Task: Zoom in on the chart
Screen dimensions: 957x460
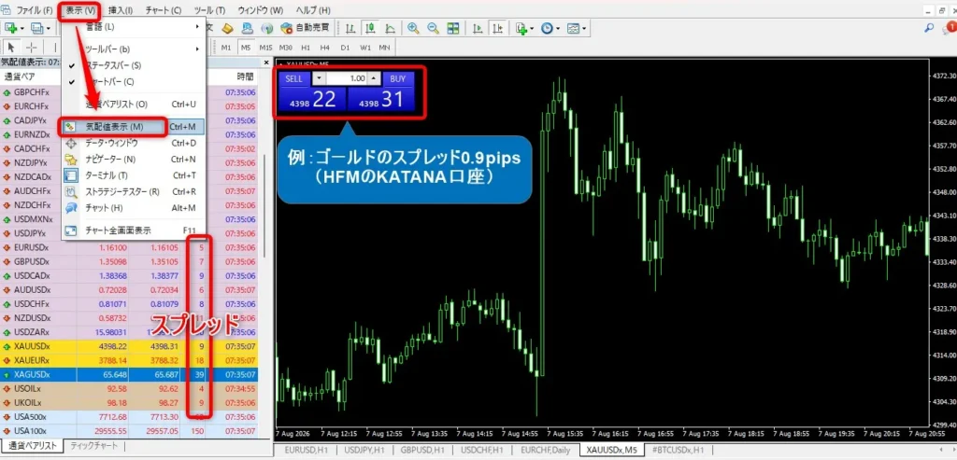Action: pyautogui.click(x=413, y=28)
